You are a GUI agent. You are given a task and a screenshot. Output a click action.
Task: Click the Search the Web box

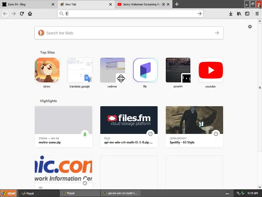129,33
